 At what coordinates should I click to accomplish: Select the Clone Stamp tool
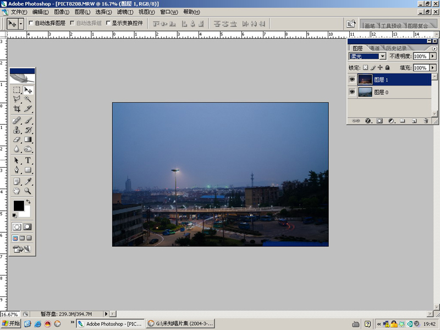16,130
